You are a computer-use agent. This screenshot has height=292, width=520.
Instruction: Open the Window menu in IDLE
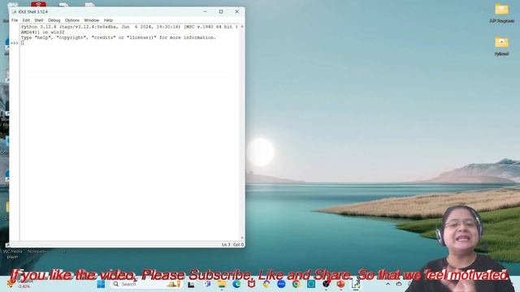(x=92, y=20)
